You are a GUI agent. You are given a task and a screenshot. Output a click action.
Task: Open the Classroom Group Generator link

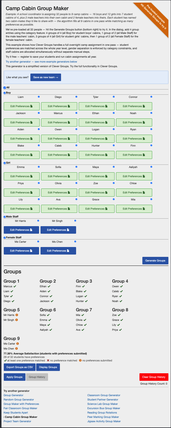(x=104, y=395)
